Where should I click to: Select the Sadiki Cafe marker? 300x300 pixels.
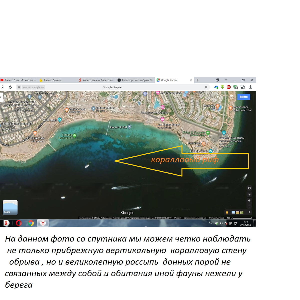coord(35,133)
